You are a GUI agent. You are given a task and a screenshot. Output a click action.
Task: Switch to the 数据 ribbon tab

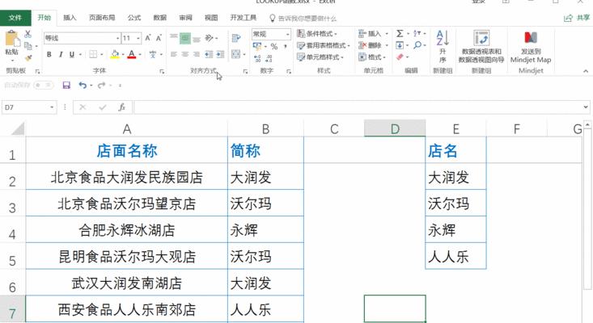(160, 18)
